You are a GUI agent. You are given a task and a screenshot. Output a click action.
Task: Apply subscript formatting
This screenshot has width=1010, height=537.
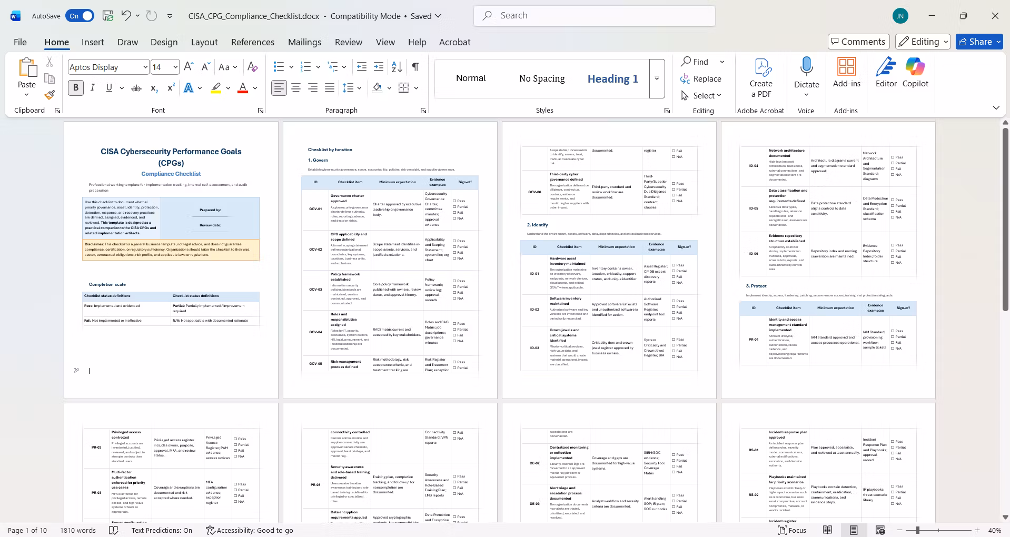click(x=154, y=88)
